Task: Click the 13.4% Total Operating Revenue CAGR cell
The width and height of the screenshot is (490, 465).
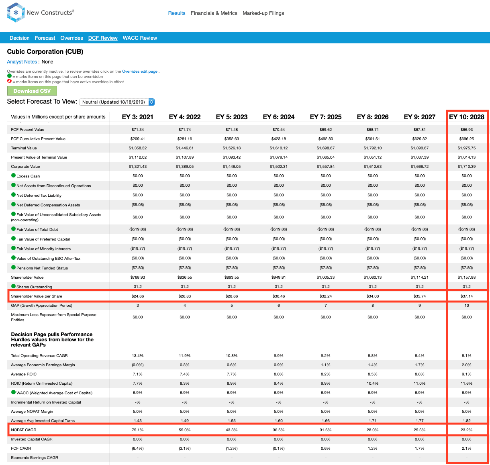Action: point(138,355)
